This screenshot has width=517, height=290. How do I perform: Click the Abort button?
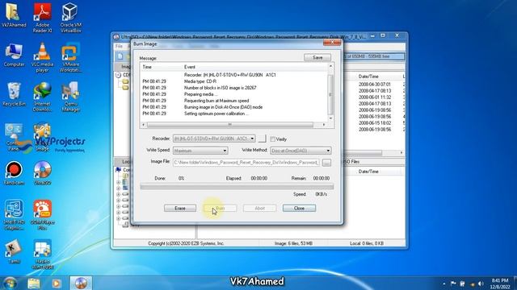pos(259,208)
